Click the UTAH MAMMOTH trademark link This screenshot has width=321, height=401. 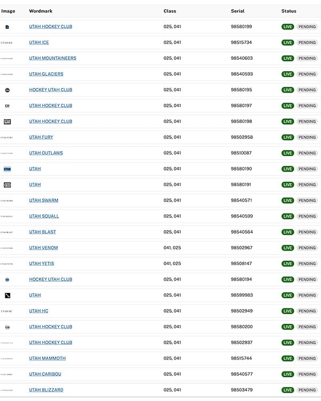click(47, 358)
